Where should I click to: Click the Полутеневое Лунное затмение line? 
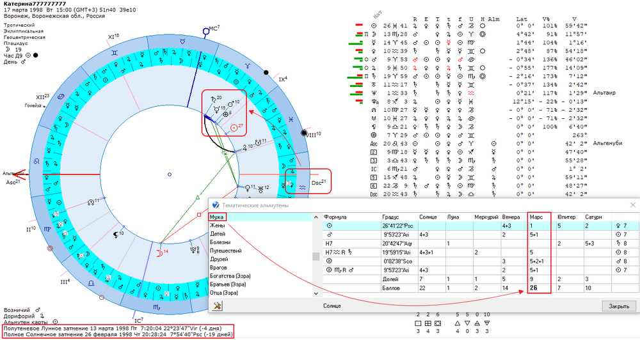[x=112, y=328]
